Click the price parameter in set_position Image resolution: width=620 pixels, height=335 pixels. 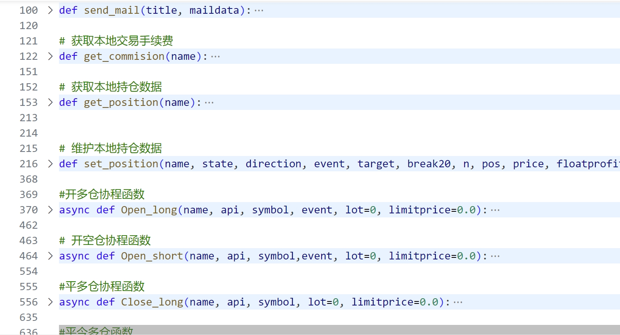point(528,164)
